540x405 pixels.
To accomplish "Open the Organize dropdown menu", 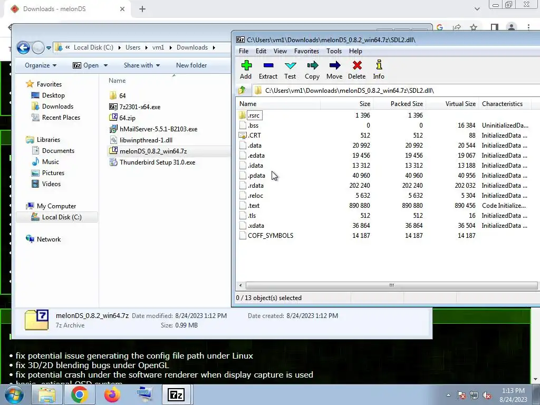I will 41,65.
